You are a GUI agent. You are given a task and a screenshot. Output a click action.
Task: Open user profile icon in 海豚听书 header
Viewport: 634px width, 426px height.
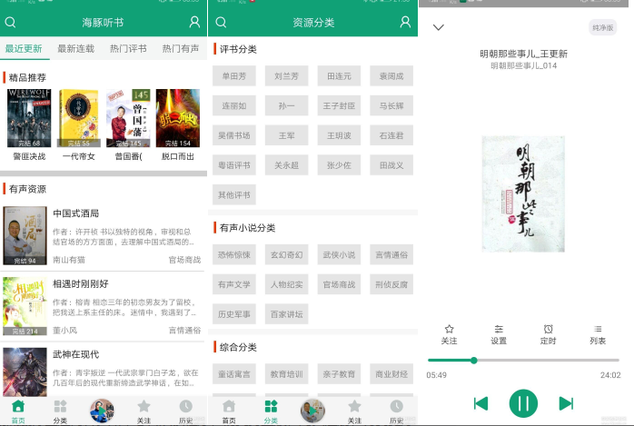coord(194,22)
